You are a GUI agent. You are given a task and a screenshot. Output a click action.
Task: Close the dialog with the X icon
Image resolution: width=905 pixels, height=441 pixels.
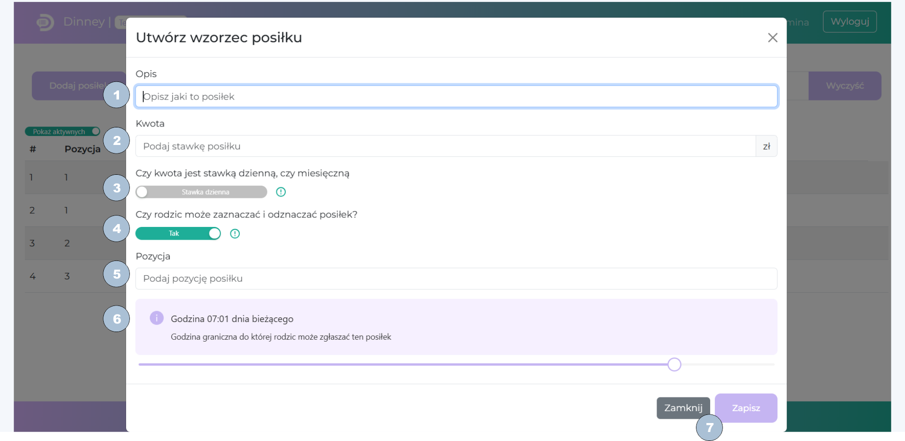coord(772,37)
